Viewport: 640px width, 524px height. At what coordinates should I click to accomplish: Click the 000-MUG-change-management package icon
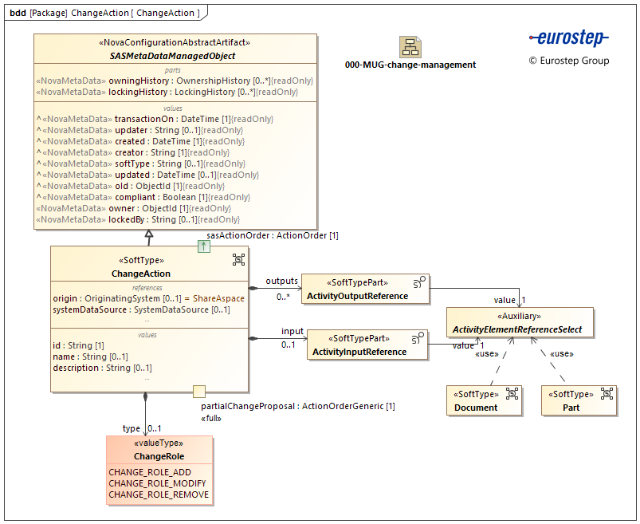click(x=410, y=46)
